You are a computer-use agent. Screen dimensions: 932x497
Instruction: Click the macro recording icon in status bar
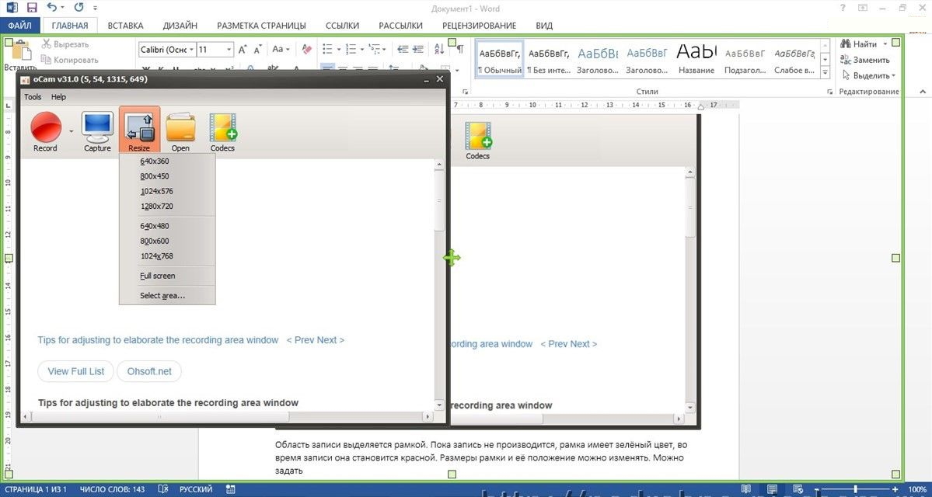coord(230,490)
